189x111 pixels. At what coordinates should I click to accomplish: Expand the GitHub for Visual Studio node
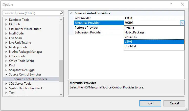pyautogui.click(x=6, y=29)
